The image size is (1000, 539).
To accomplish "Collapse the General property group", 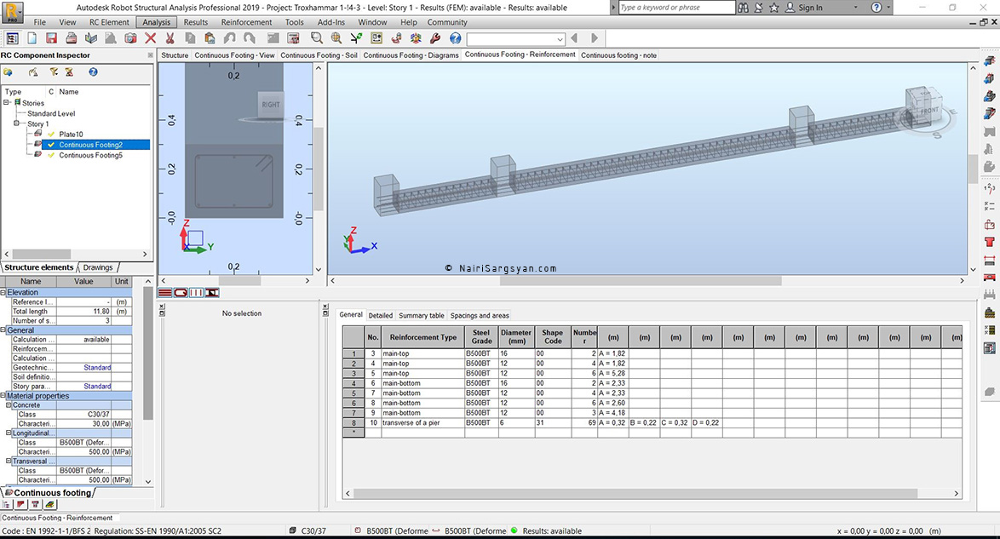I will click(3, 330).
